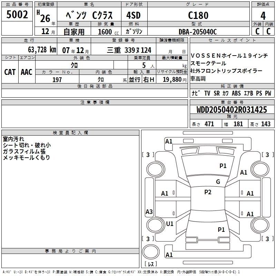Click color number 197
The height and width of the screenshot is (276, 276).
pos(57,80)
